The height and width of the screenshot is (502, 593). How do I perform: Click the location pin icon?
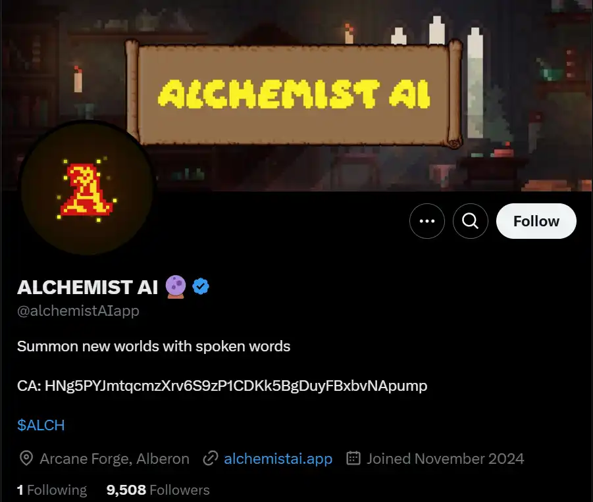tap(26, 459)
